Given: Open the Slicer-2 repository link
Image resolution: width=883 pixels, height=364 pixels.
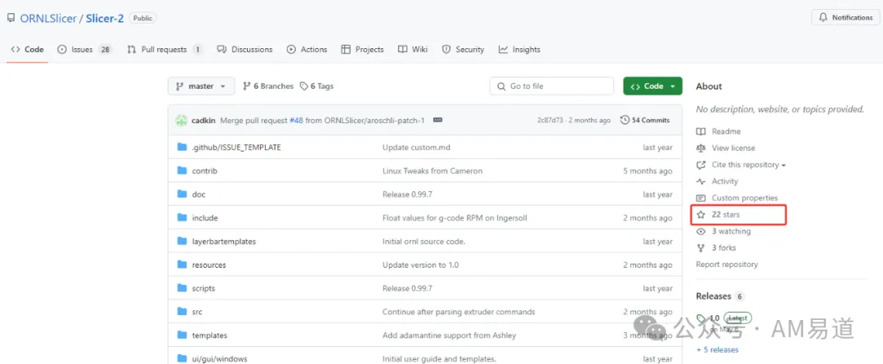Looking at the screenshot, I should point(105,18).
